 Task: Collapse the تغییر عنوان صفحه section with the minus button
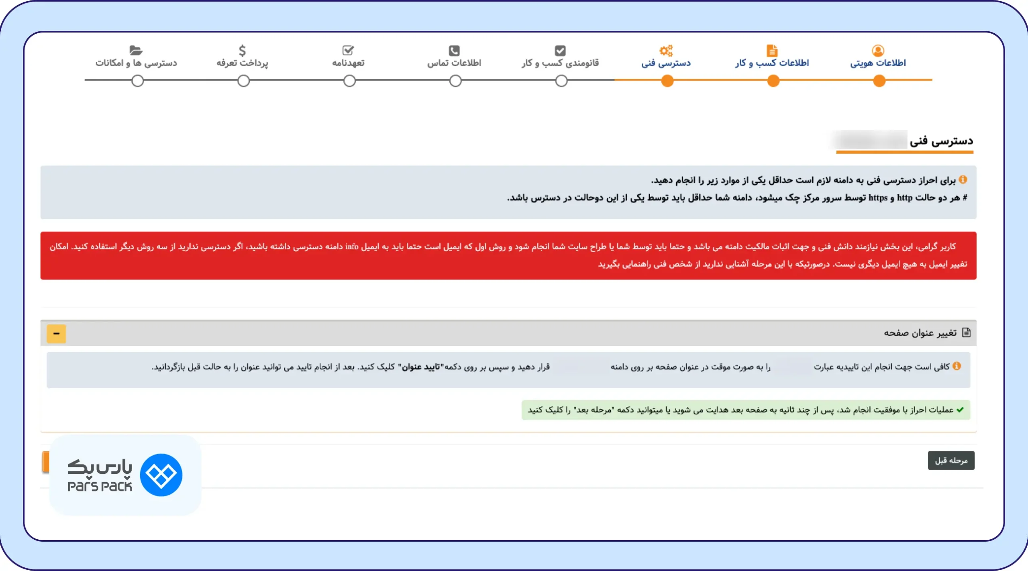pyautogui.click(x=56, y=333)
